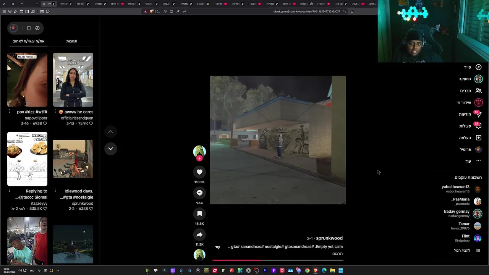Open the Following feed avatar icon
The height and width of the screenshot is (275, 489).
point(478,79)
